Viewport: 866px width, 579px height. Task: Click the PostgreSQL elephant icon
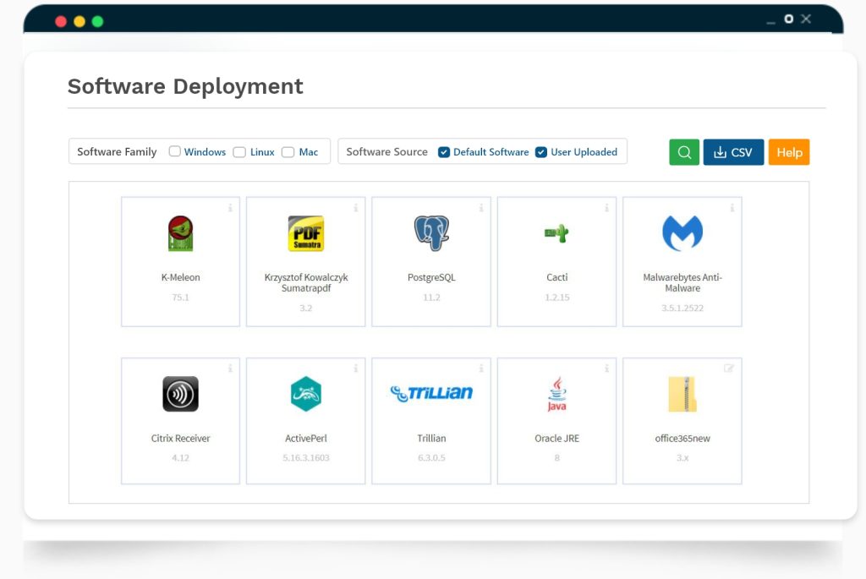point(431,233)
